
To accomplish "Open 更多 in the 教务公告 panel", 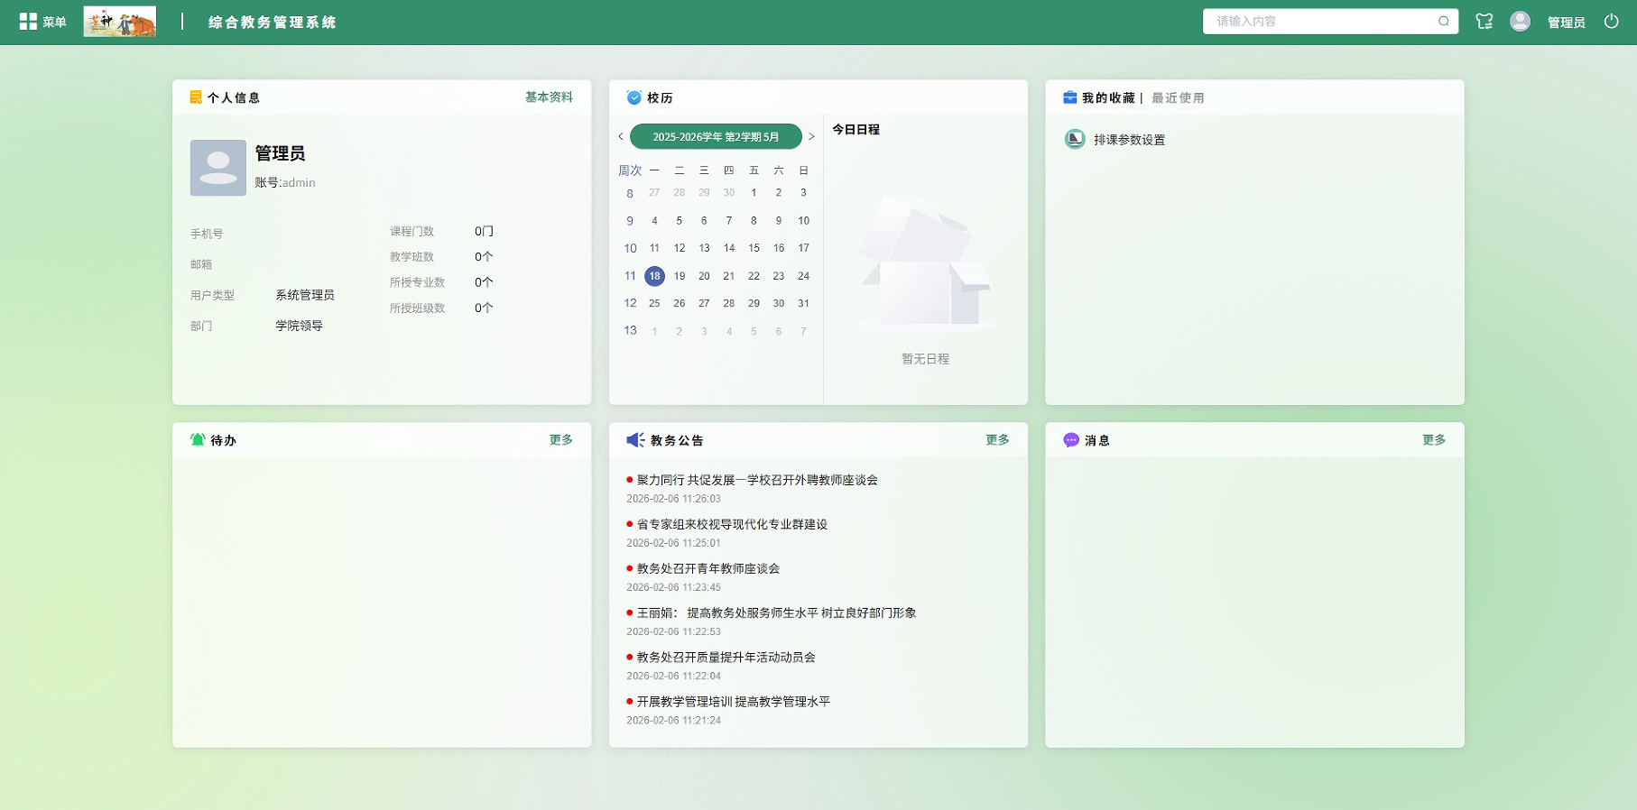I will (x=997, y=440).
